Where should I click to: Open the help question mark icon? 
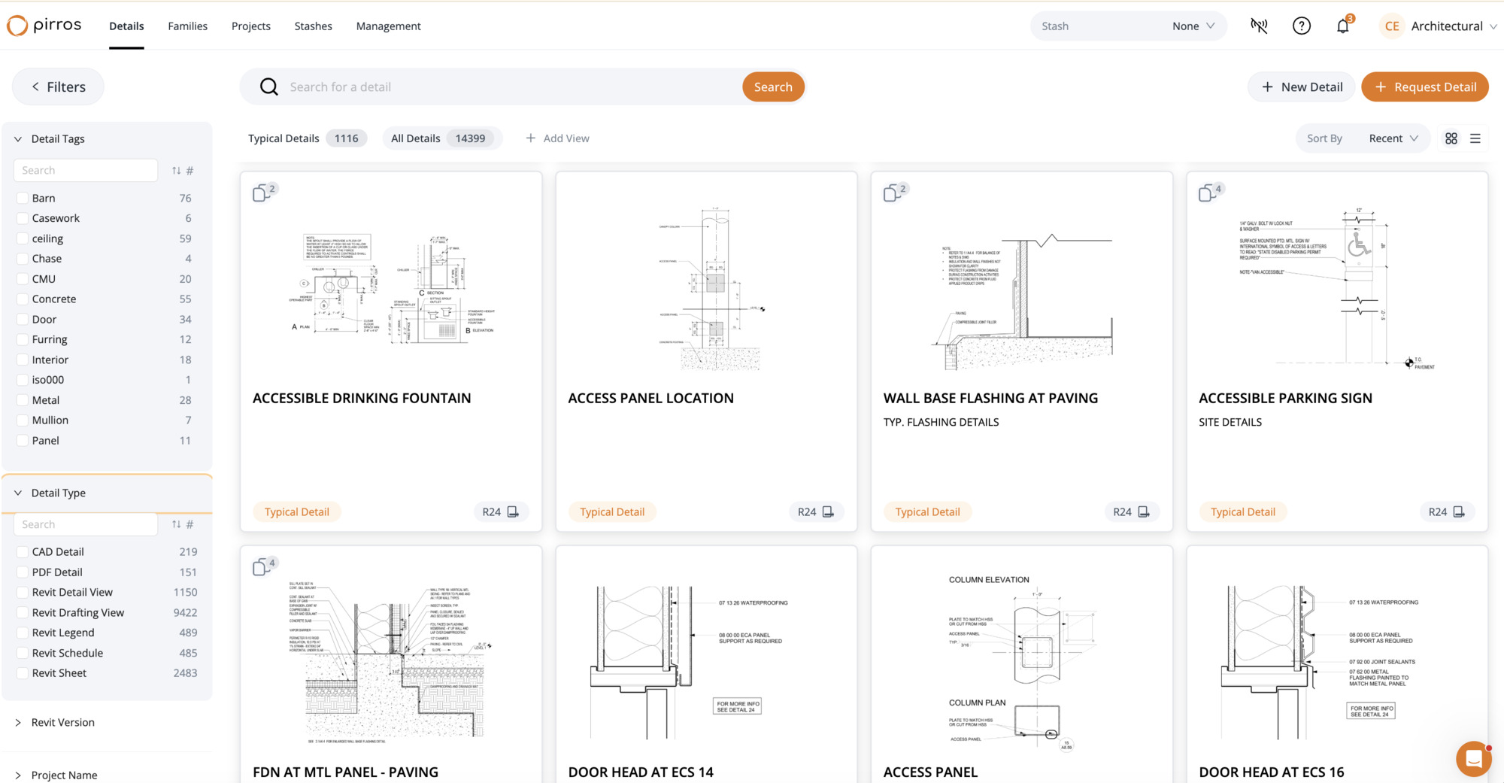[x=1301, y=26]
